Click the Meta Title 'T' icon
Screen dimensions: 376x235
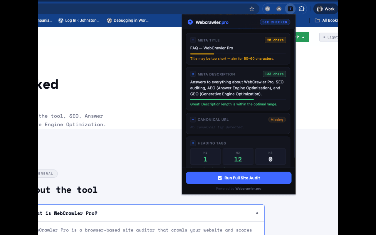pos(193,40)
